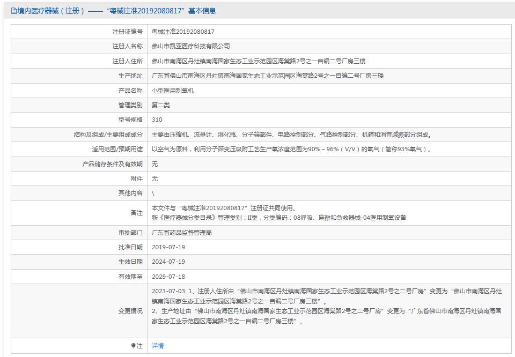Select remark line starting 本文件与
This screenshot has height=357, width=515.
(x=224, y=208)
